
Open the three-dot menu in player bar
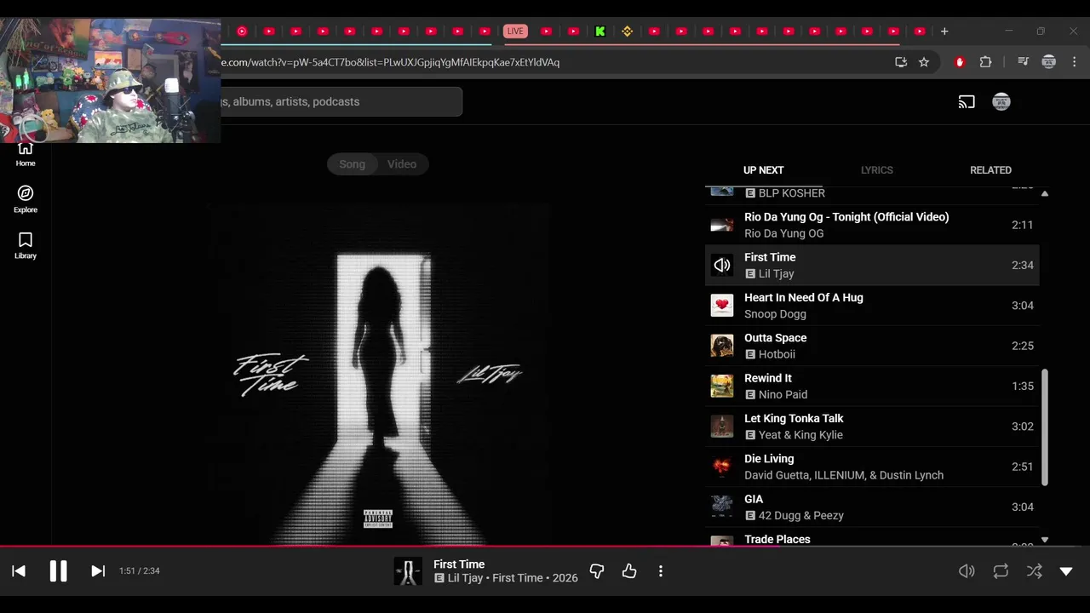click(x=661, y=571)
